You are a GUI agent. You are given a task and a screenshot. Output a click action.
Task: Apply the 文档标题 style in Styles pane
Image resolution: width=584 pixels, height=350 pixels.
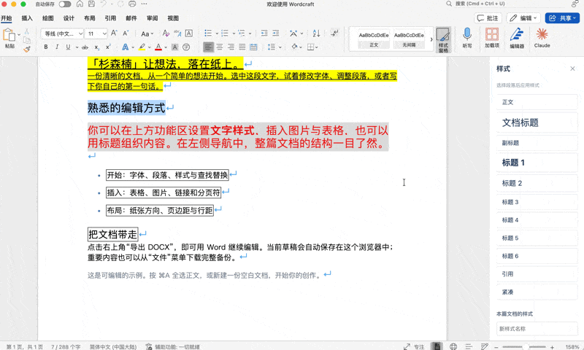click(x=537, y=122)
